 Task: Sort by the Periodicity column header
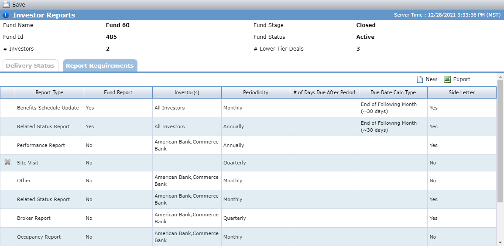256,92
